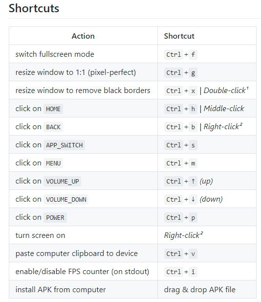Click the MENU code label

tap(53, 163)
